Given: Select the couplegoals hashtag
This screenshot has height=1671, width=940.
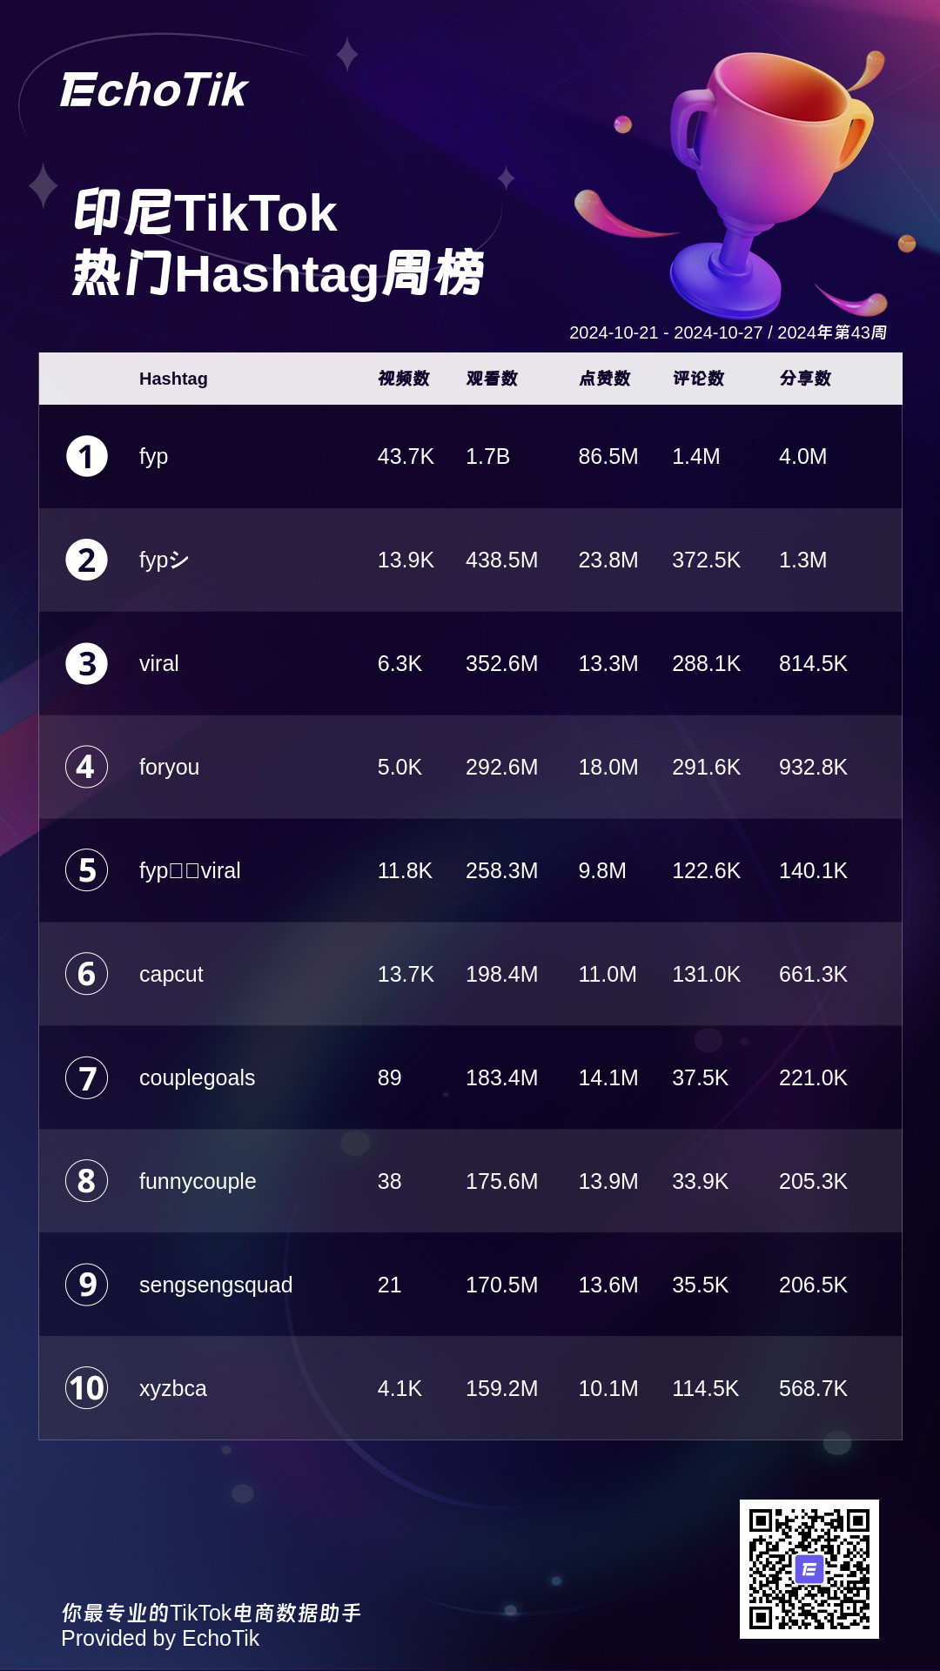Looking at the screenshot, I should (x=197, y=1078).
